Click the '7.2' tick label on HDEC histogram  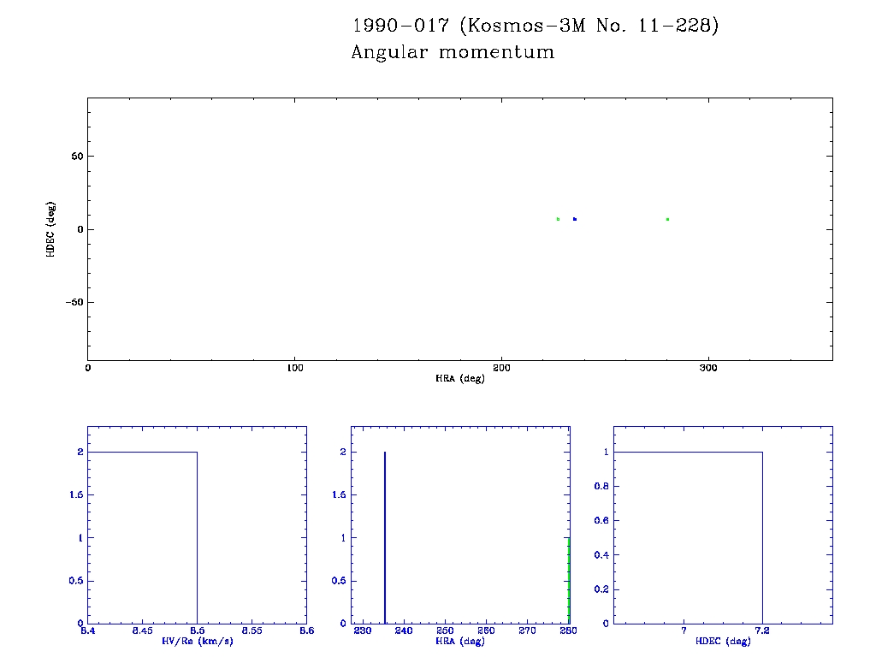click(x=762, y=630)
